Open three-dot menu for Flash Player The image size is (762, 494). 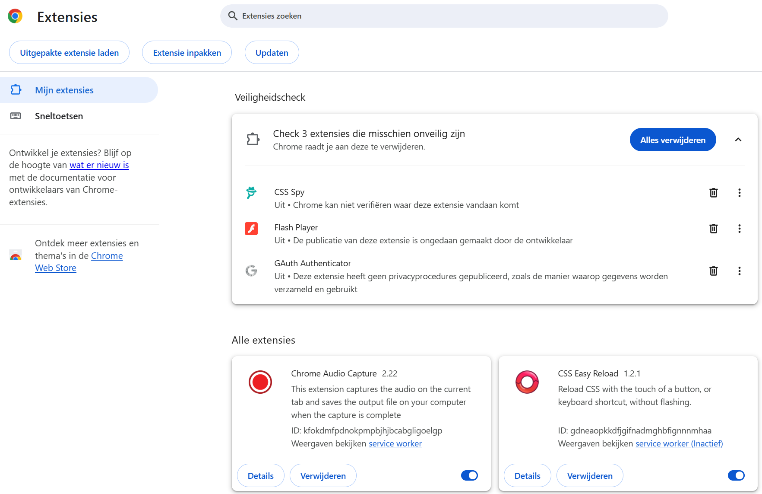[739, 229]
